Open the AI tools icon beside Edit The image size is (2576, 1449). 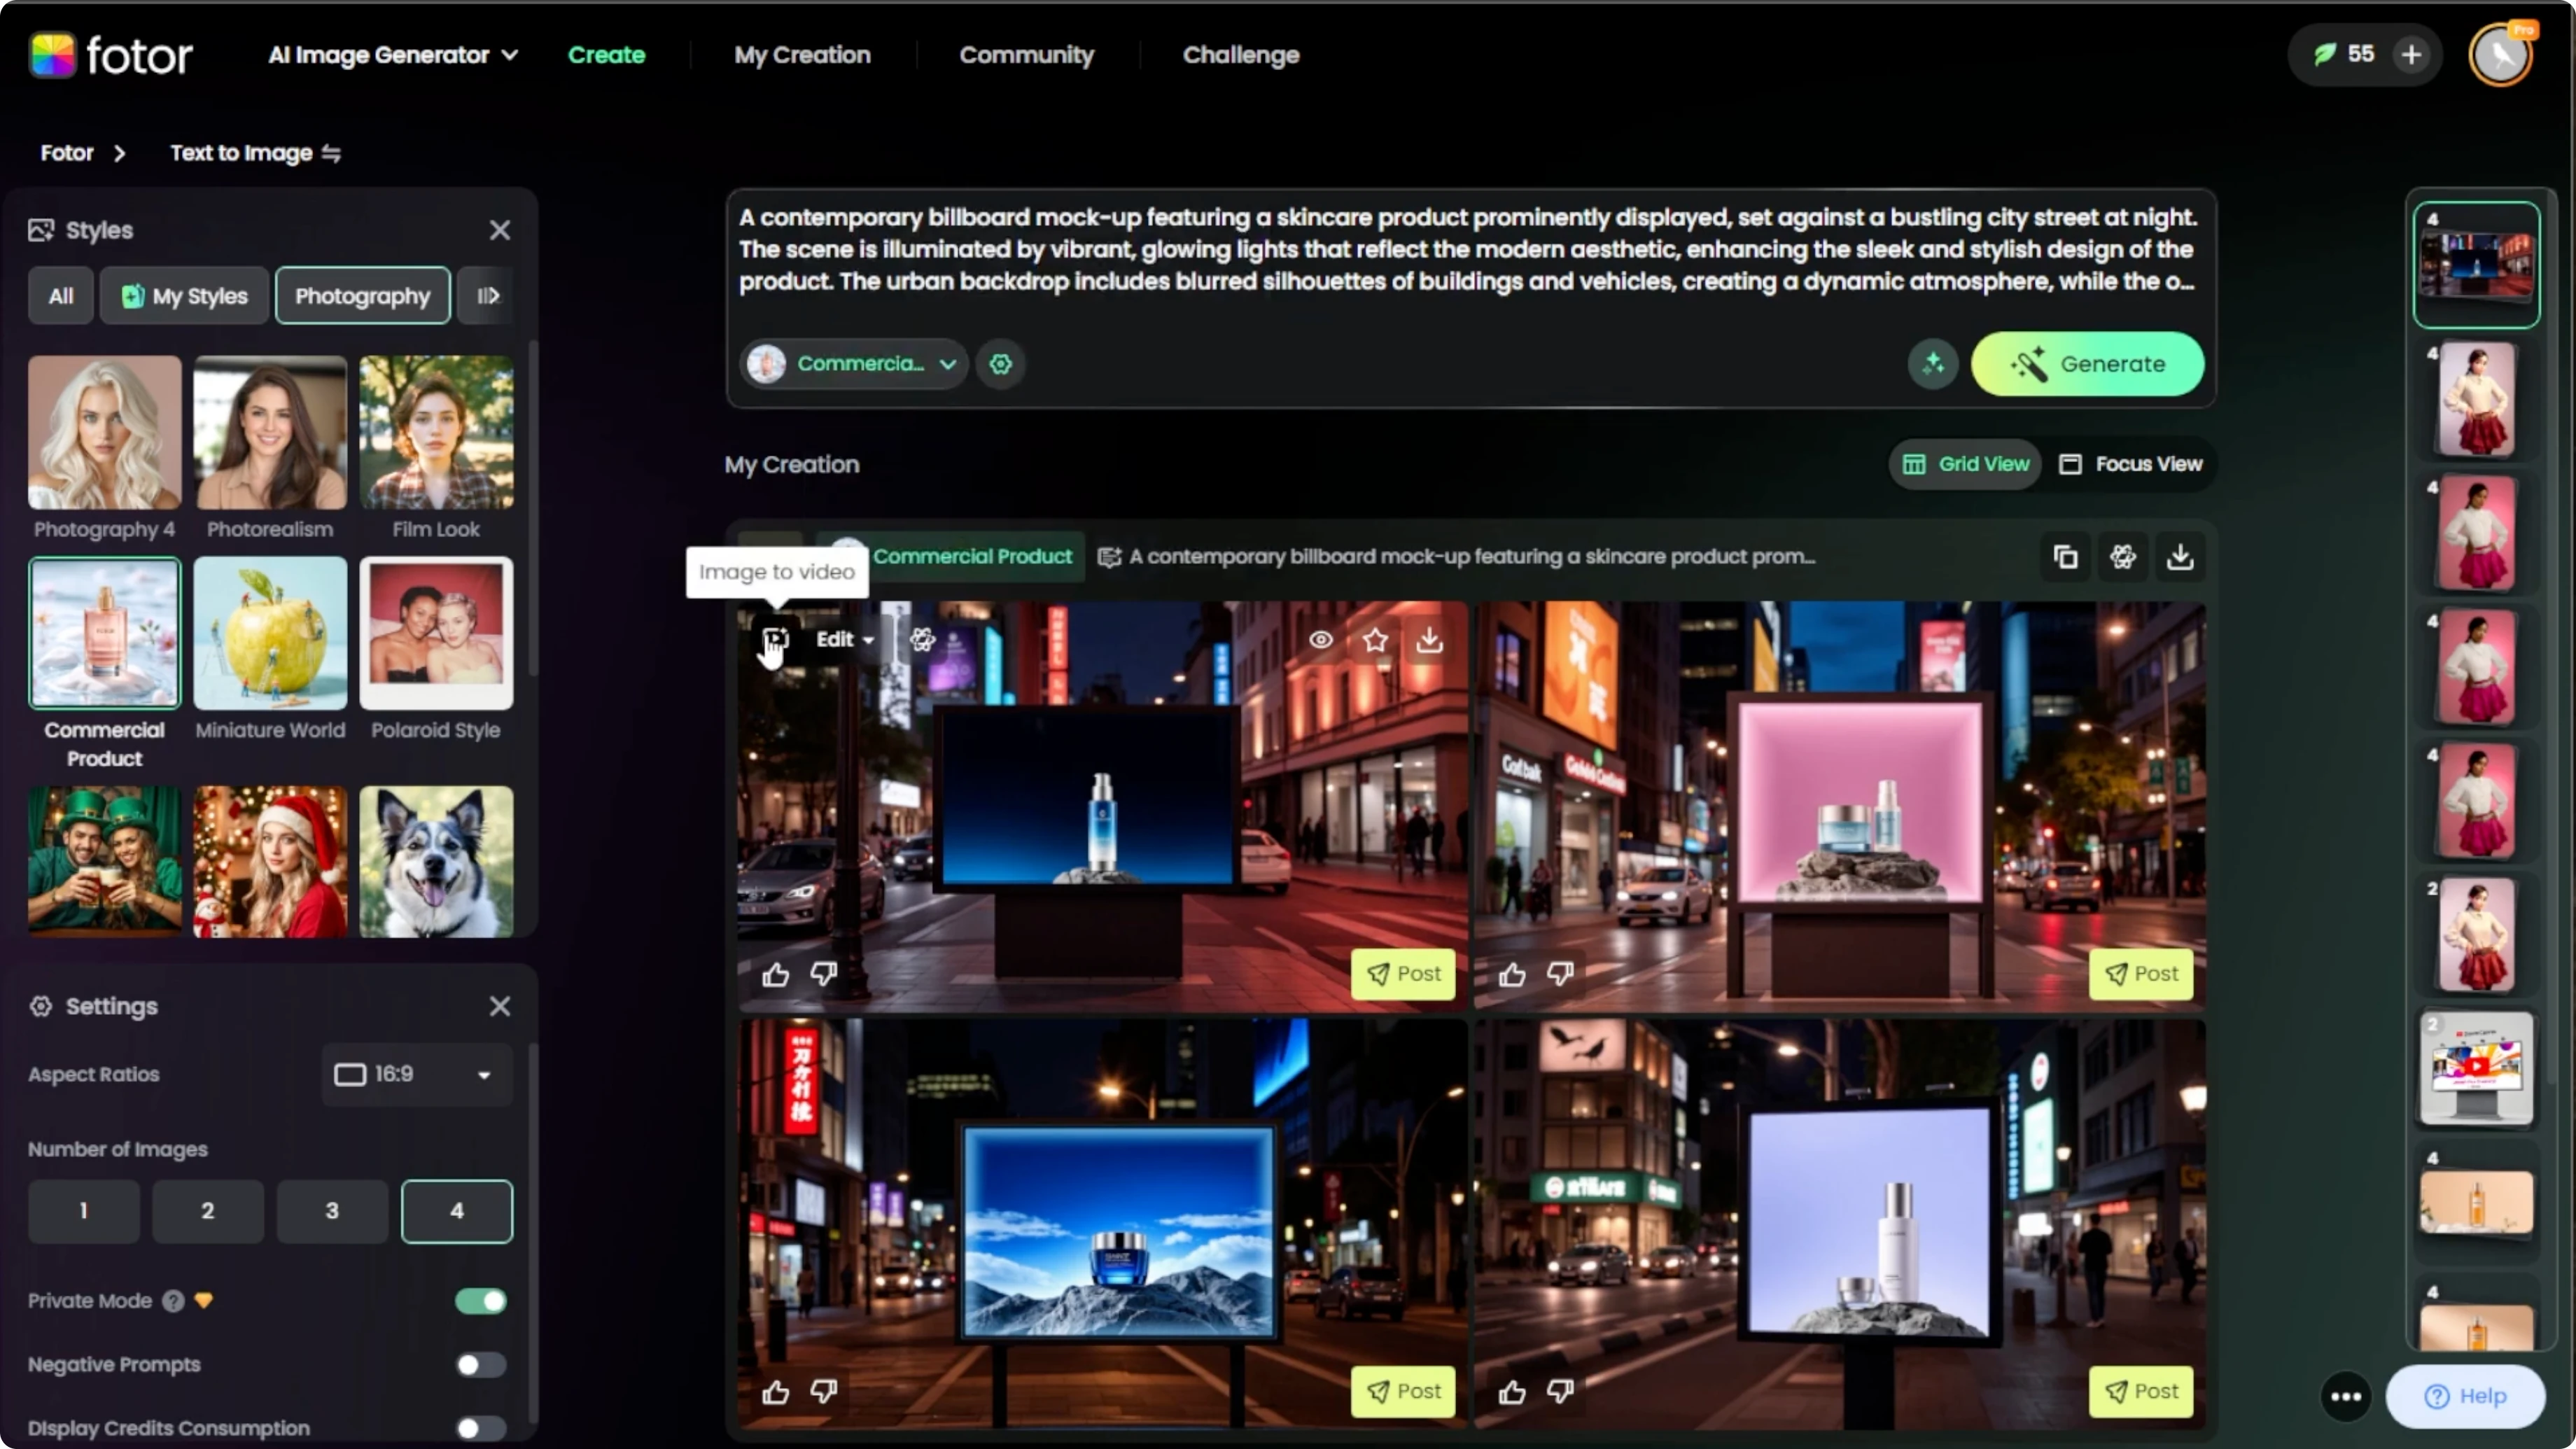point(922,639)
